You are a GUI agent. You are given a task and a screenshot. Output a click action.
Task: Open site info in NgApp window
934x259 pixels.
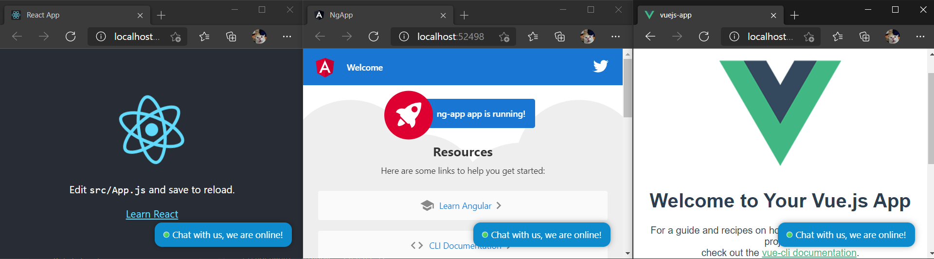[404, 37]
